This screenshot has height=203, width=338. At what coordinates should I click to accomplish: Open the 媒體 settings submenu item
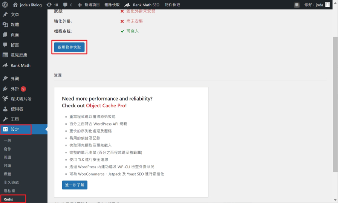pos(7,174)
